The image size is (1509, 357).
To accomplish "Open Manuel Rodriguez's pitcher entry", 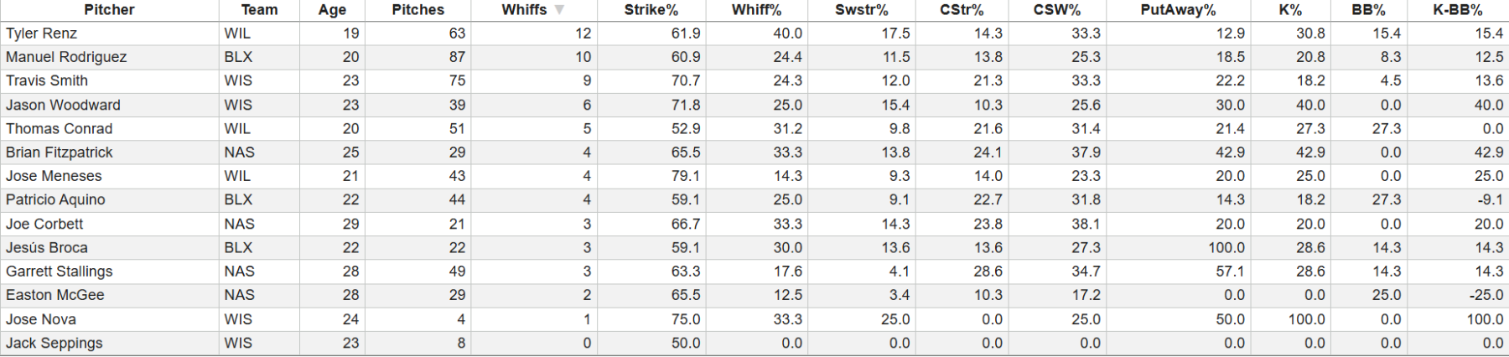I will [66, 57].
